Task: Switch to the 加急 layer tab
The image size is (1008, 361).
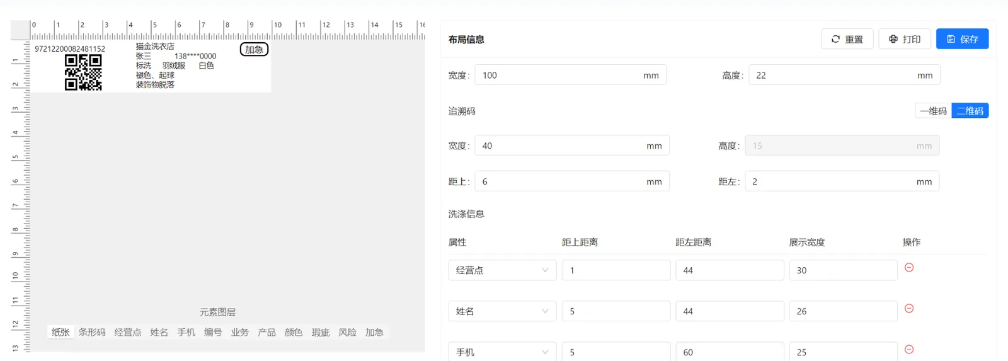Action: tap(374, 332)
